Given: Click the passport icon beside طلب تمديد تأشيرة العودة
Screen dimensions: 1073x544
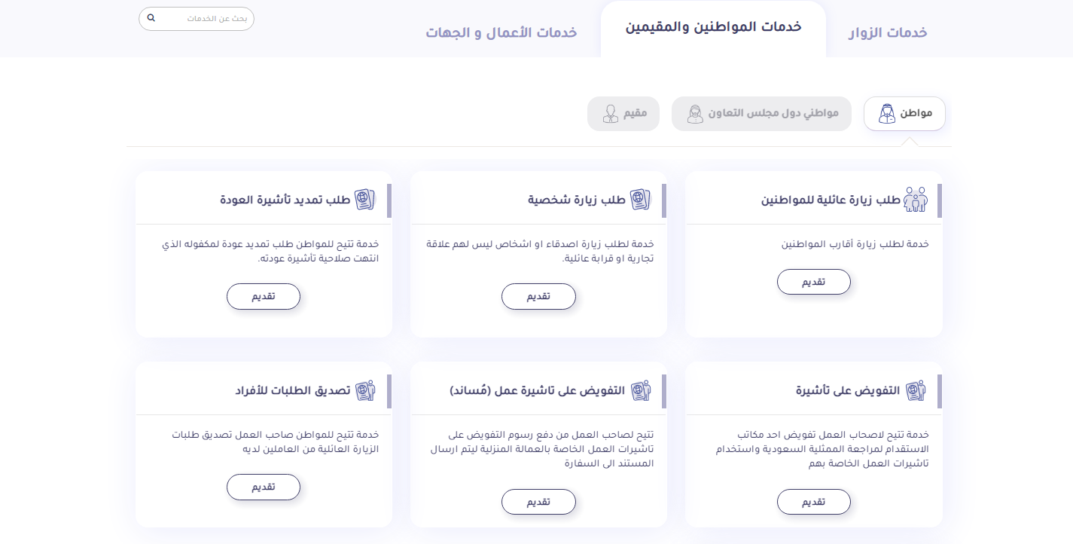Looking at the screenshot, I should click(364, 200).
